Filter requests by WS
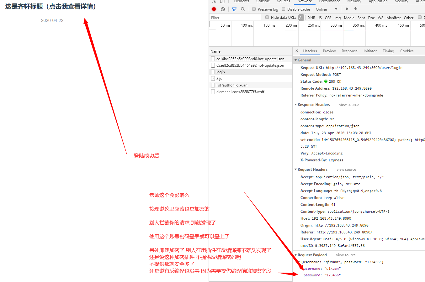This screenshot has width=425, height=282. (380, 18)
